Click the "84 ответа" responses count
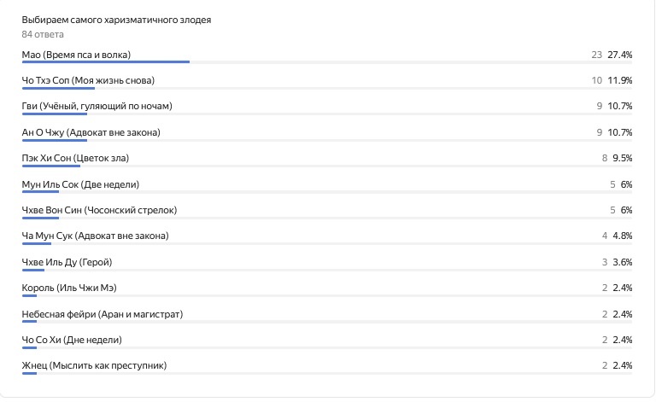The width and height of the screenshot is (656, 402). [x=43, y=35]
